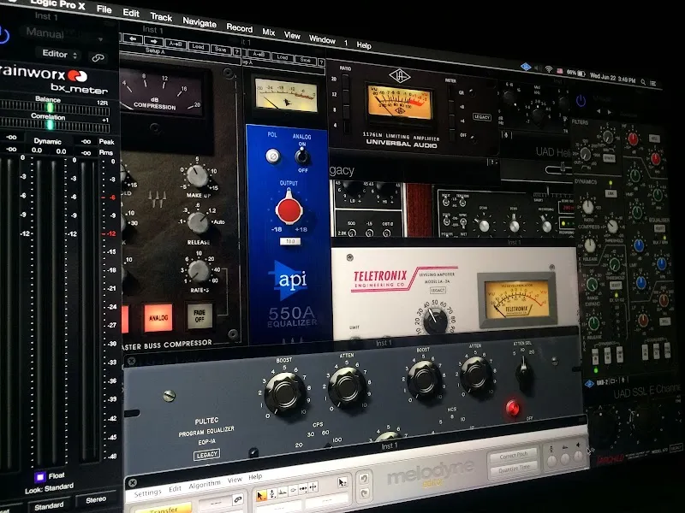Flip the ANALOG switch on API 550A
The width and height of the screenshot is (685, 513).
(301, 156)
